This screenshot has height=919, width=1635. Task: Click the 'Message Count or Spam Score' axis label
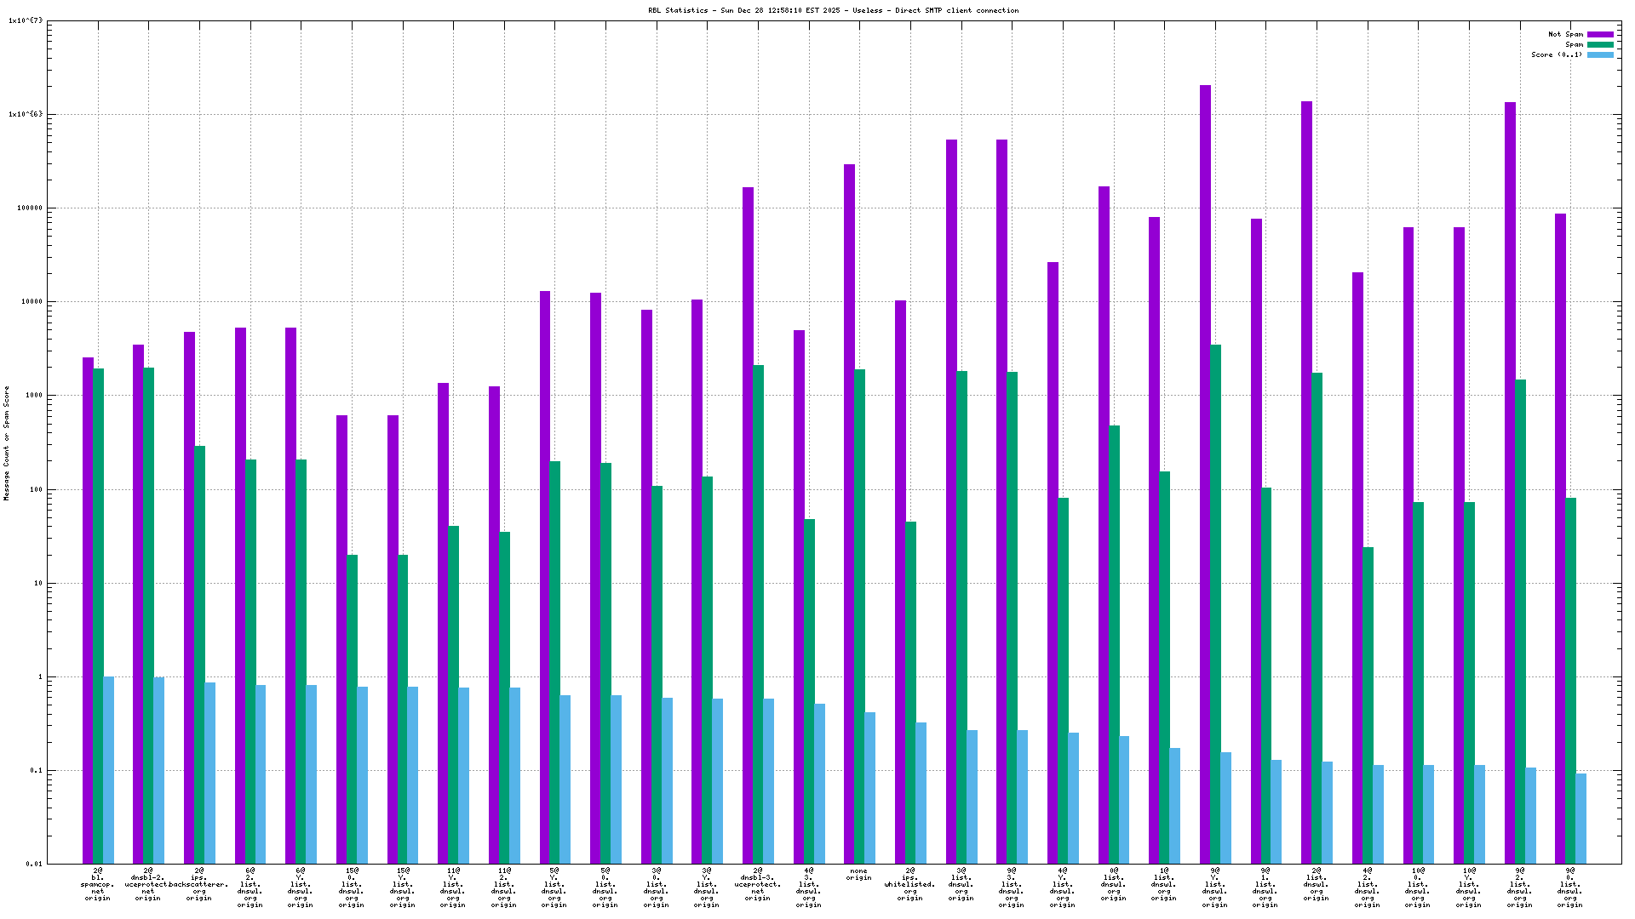click(7, 442)
